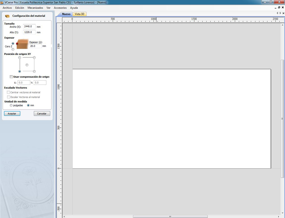
Task: Switch to the Vista 3D tab
Action: coord(80,14)
